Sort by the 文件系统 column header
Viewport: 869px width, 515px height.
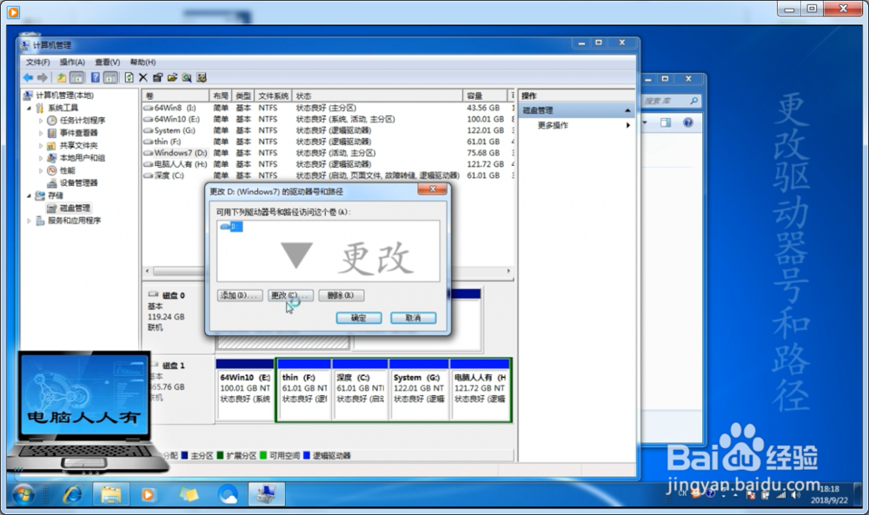pyautogui.click(x=273, y=96)
